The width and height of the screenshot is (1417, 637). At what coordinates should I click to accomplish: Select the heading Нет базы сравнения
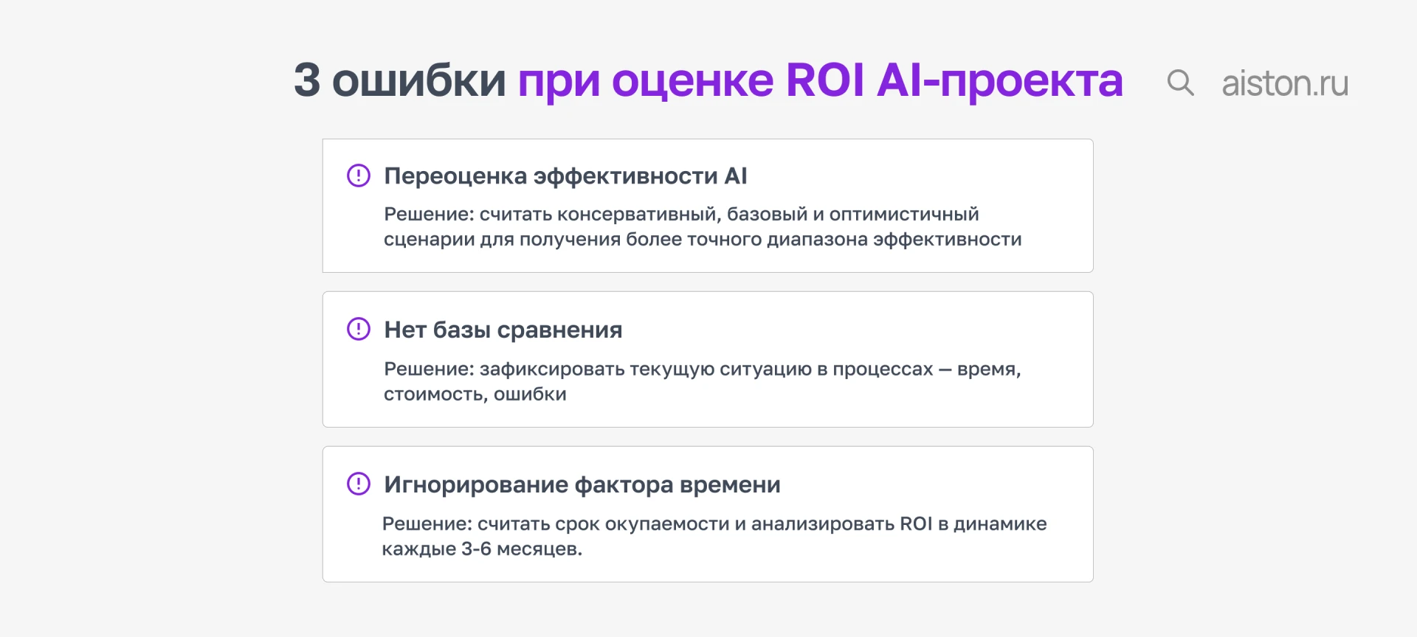(503, 330)
